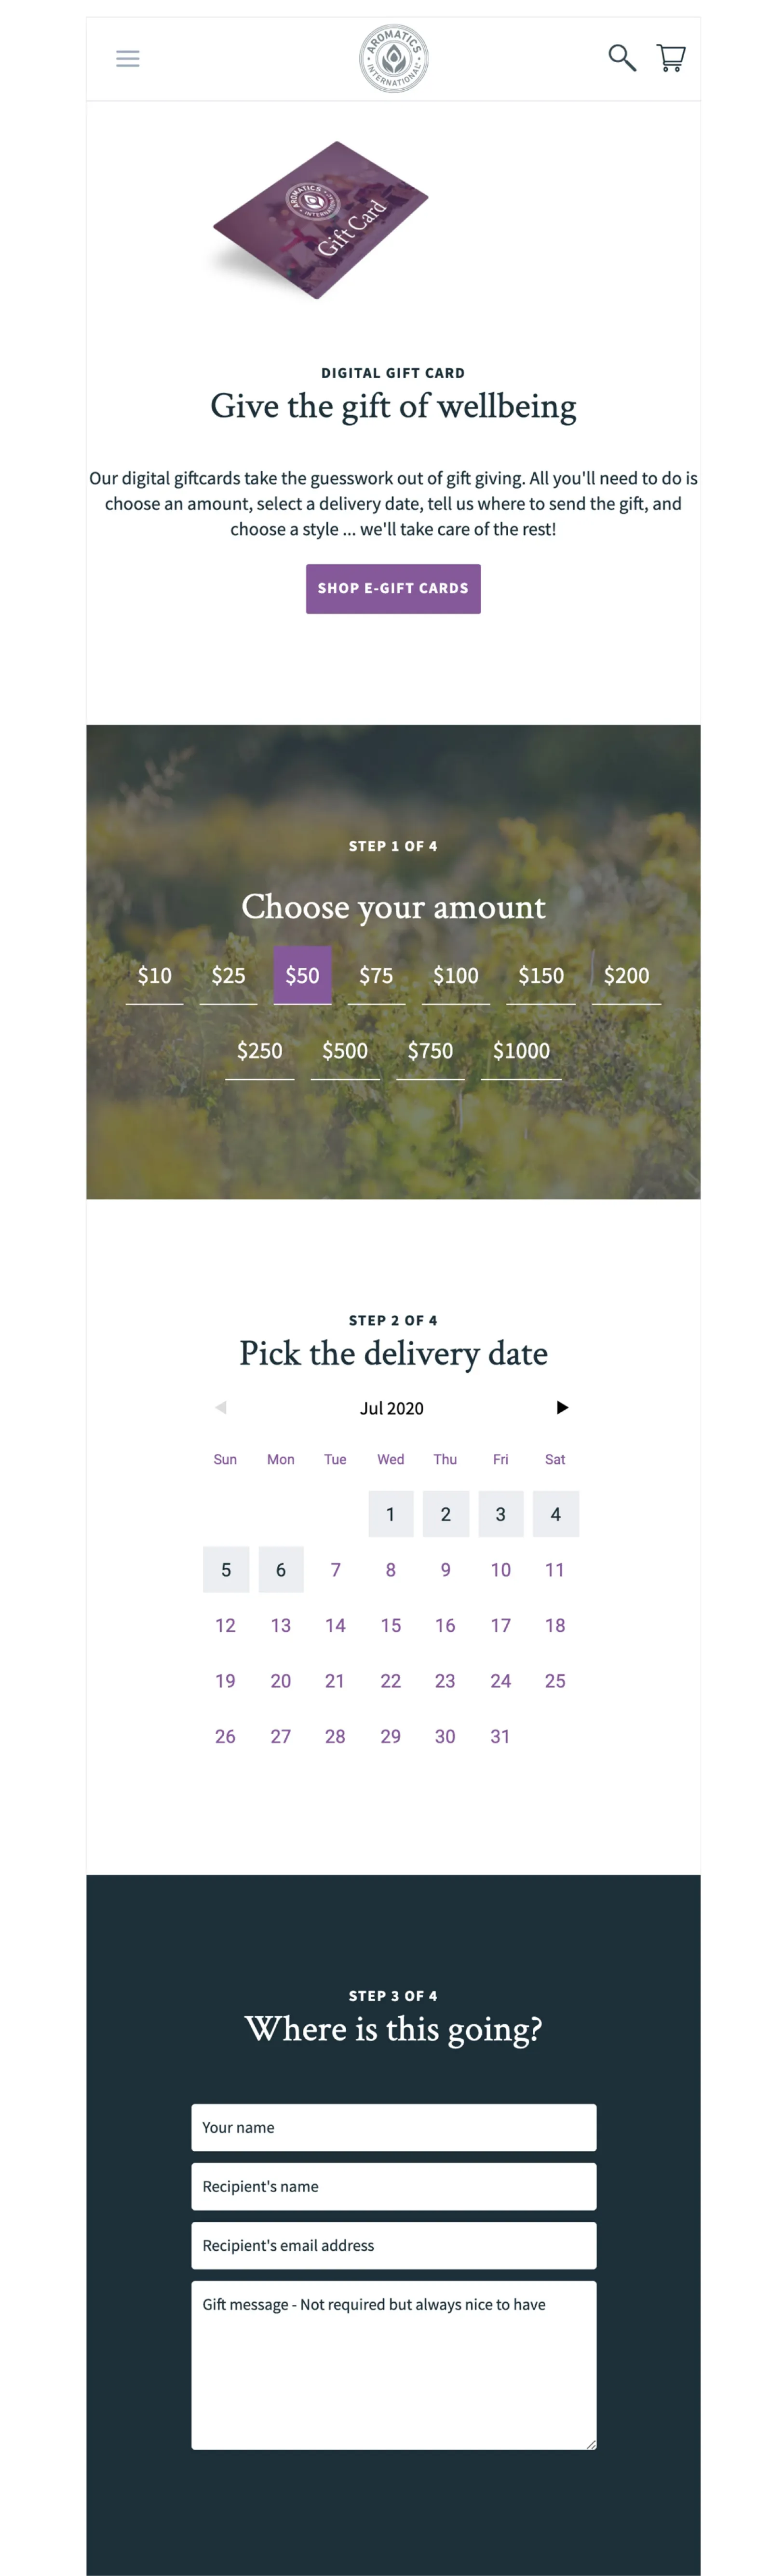Click the Your name field
This screenshot has height=2576, width=784.
(393, 2128)
